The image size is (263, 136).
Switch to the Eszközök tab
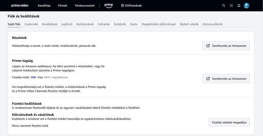point(120,24)
